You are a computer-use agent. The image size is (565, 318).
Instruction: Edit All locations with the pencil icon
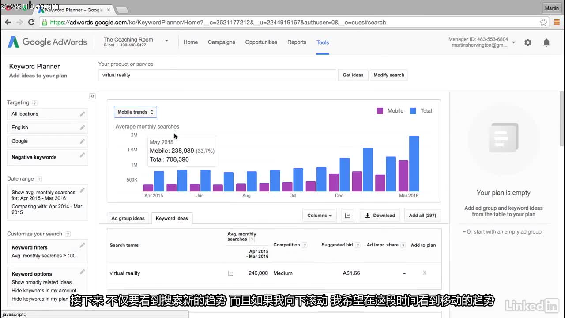(x=82, y=114)
